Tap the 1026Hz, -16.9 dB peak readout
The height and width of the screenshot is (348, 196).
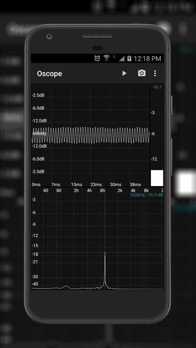click(x=146, y=195)
